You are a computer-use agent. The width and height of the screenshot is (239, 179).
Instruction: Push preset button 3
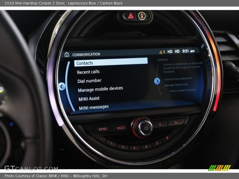(134, 148)
